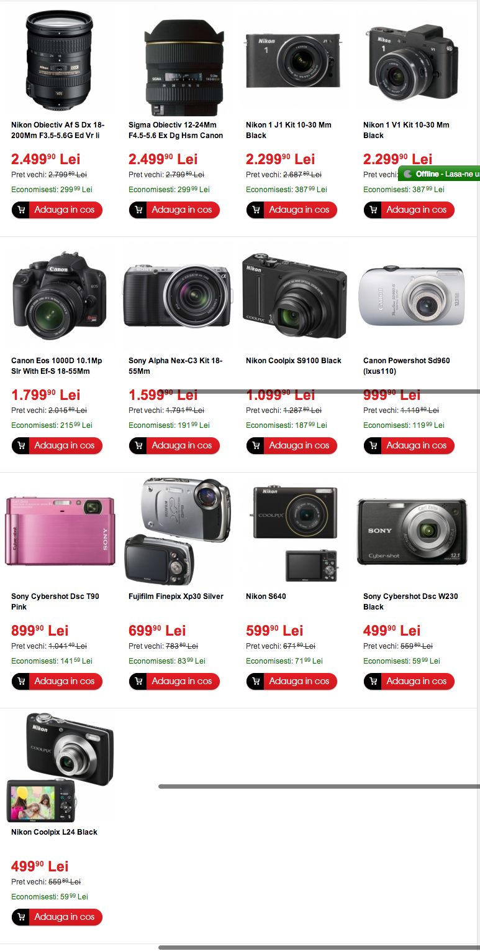View silver Canon Powershot Sd960 image

(411, 297)
